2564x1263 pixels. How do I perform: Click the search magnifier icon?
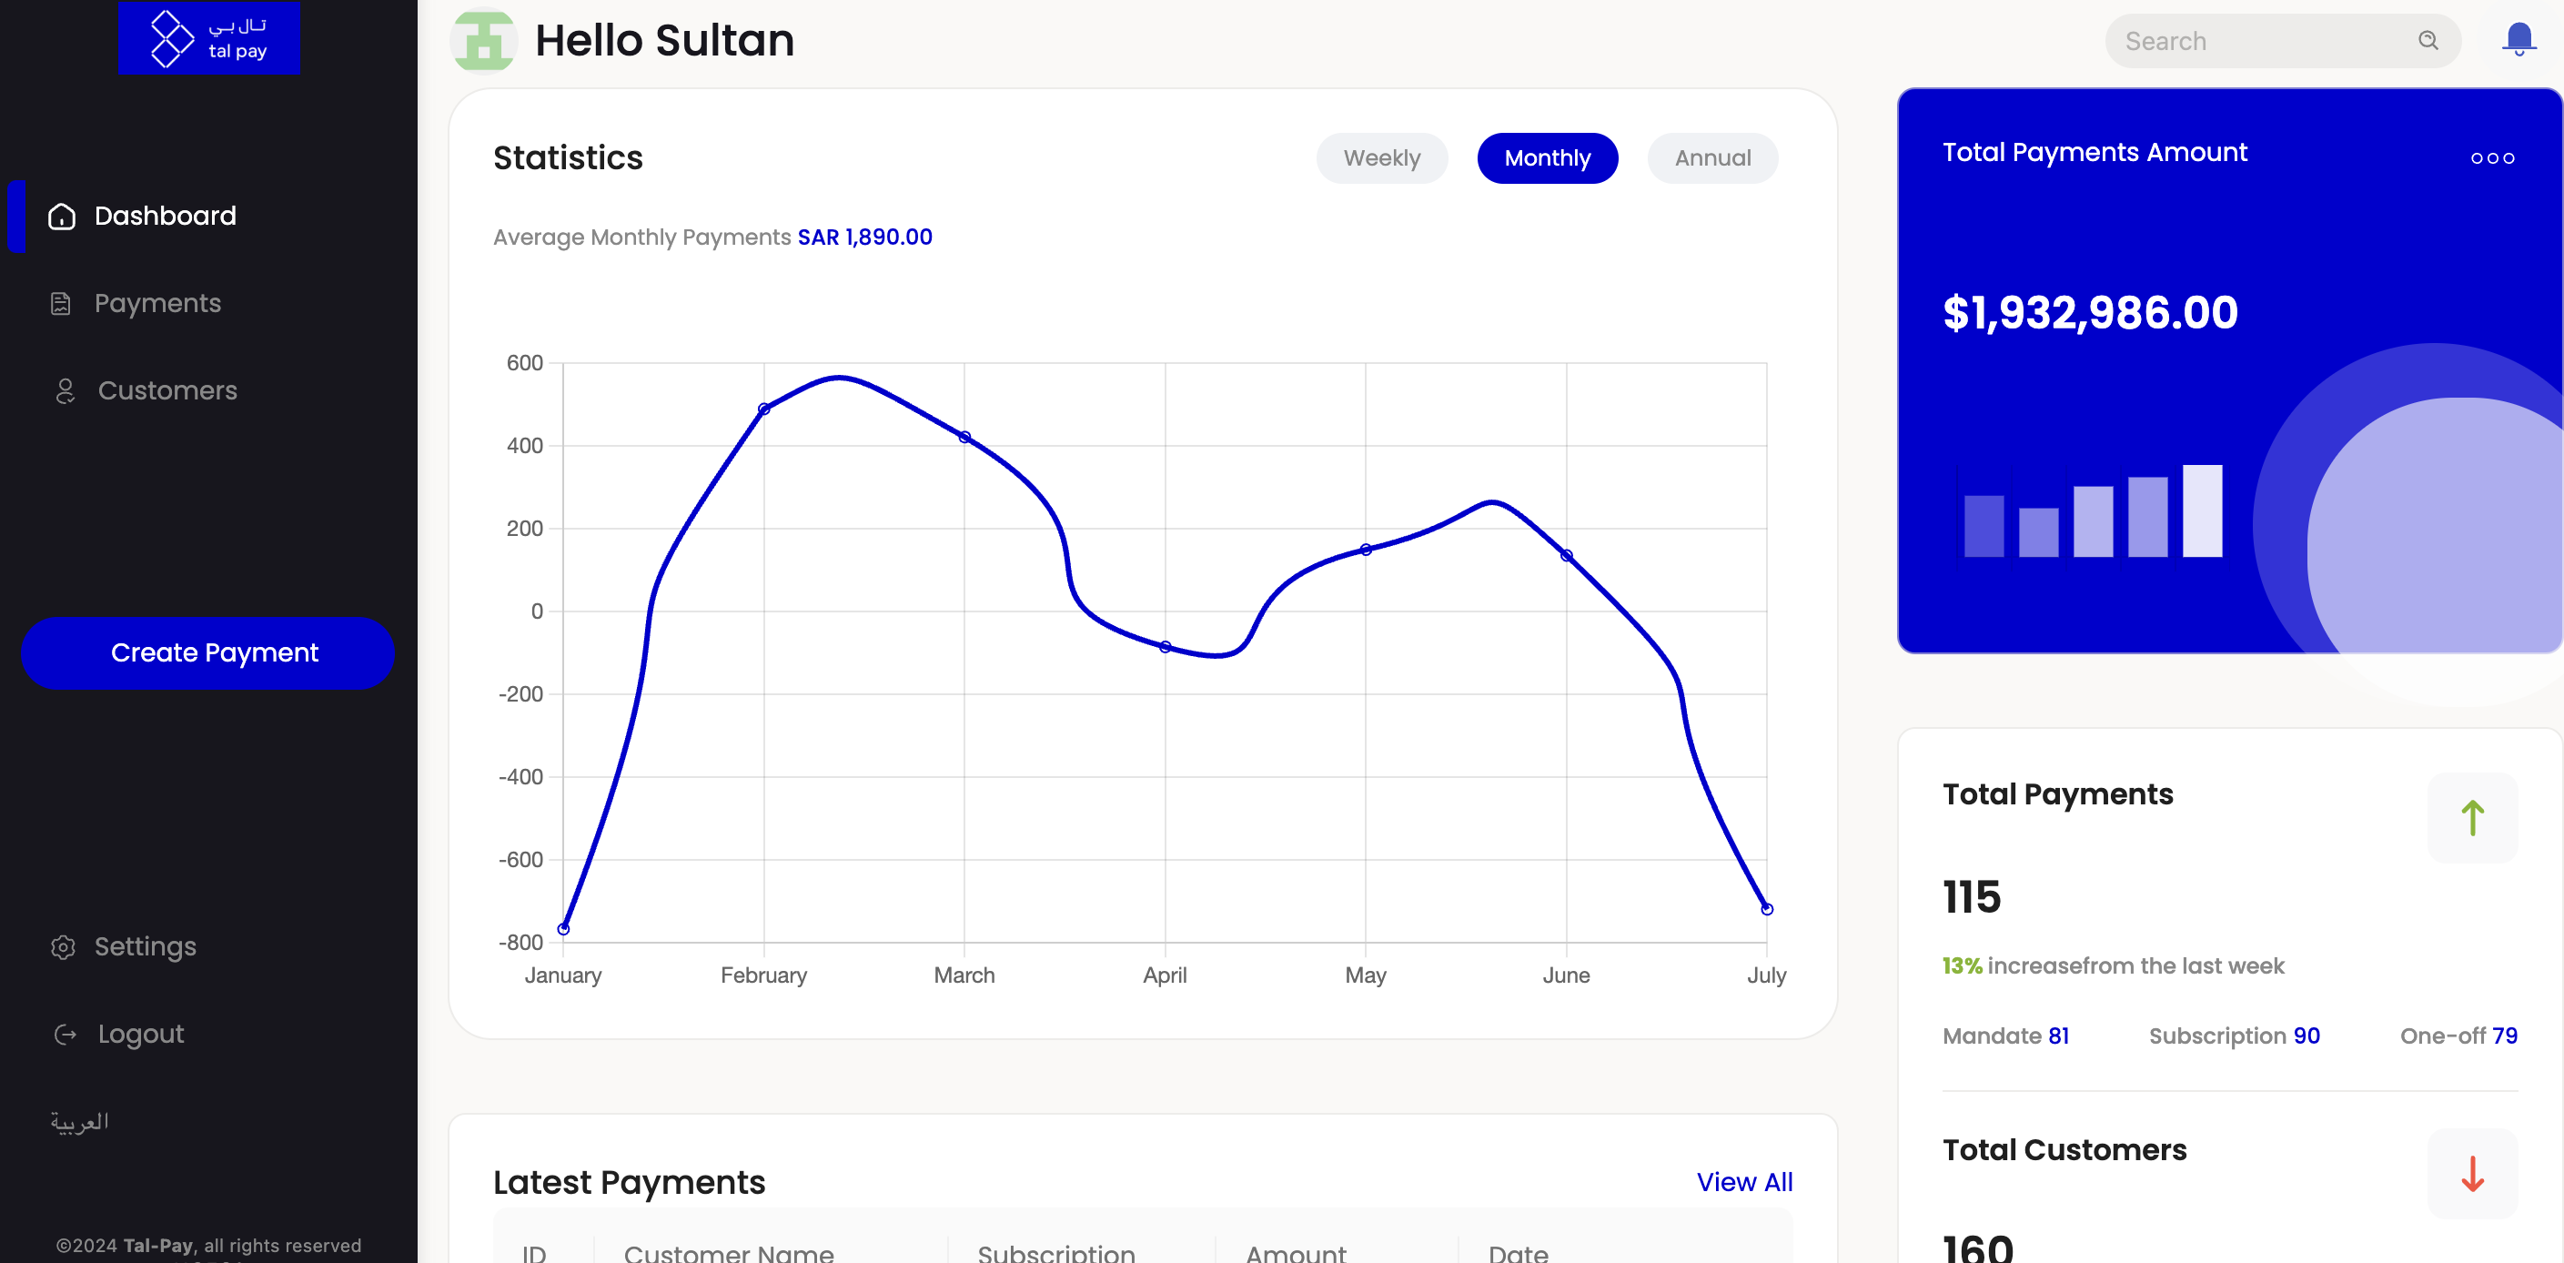coord(2428,41)
